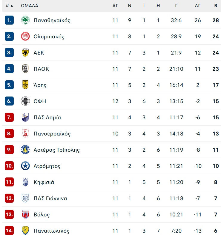Click Olympiacos underlined 24 points value

216,37
